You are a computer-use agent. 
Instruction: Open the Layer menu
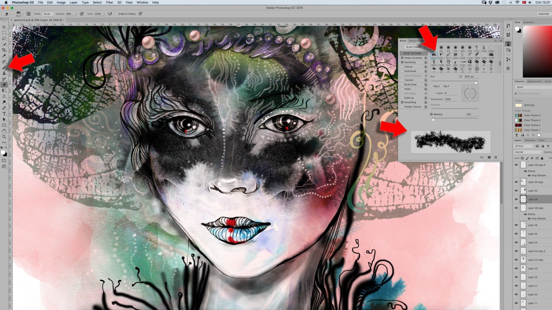74,2
